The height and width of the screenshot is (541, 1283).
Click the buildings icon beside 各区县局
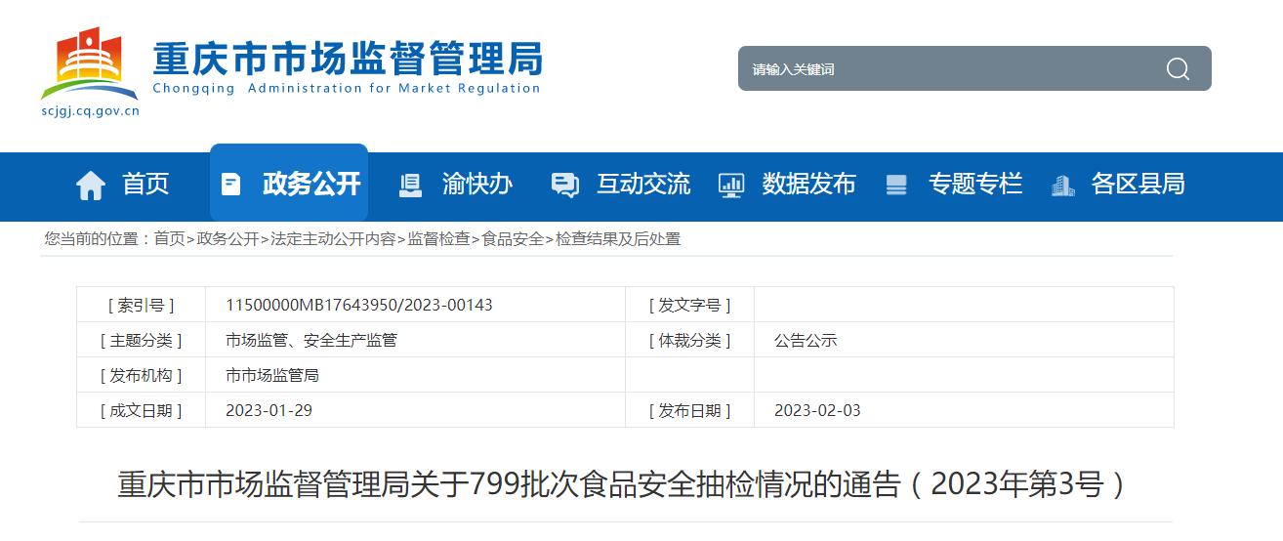1062,185
